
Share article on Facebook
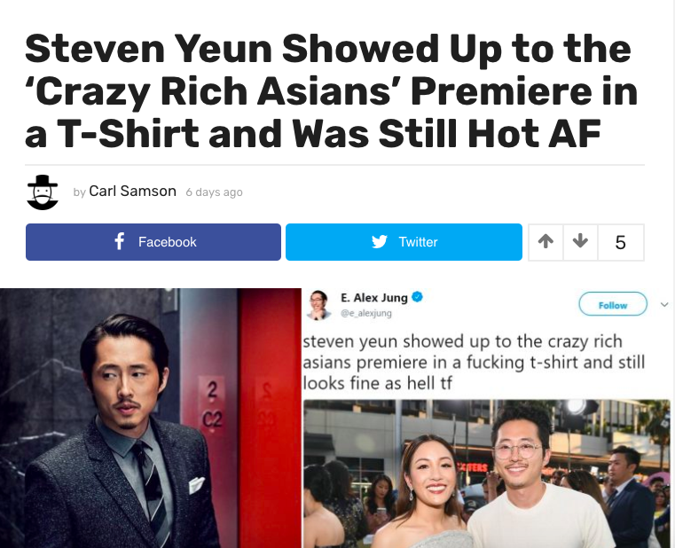click(x=153, y=242)
